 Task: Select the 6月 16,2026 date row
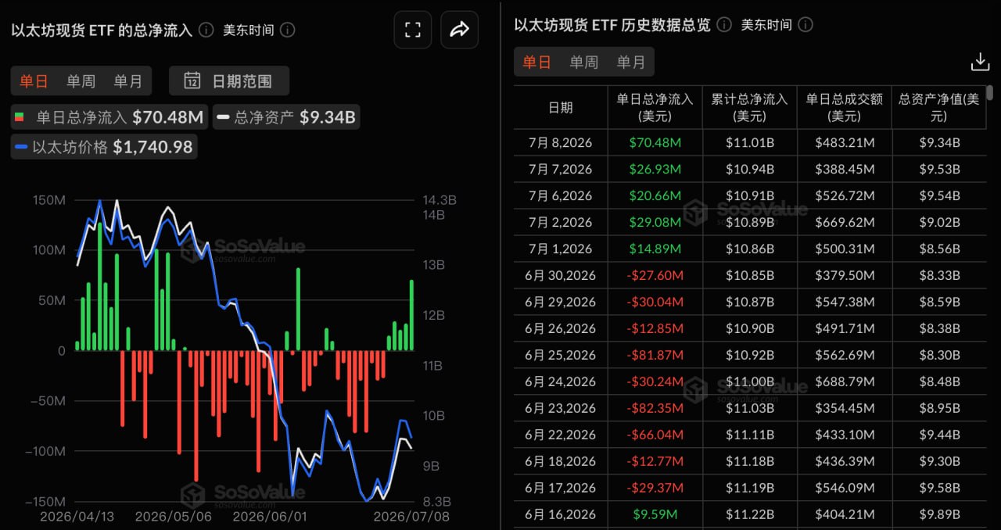(561, 514)
